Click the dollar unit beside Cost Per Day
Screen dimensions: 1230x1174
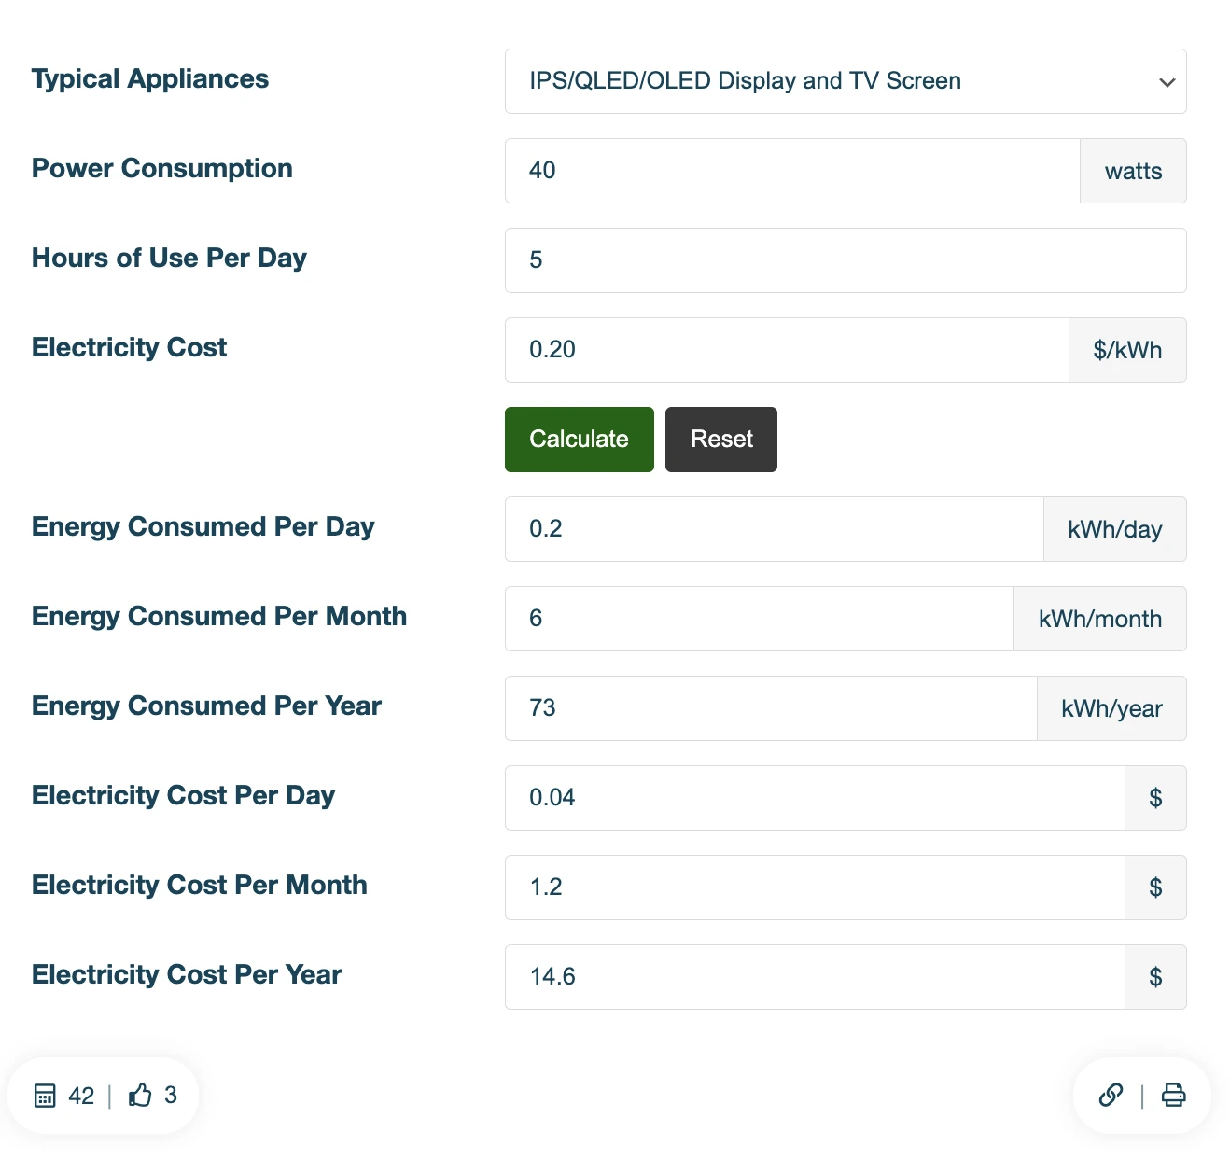1156,798
